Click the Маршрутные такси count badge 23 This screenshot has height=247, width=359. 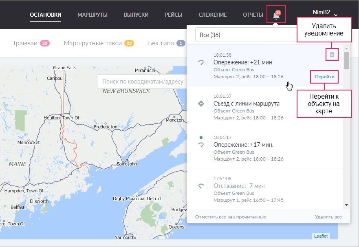coord(129,43)
